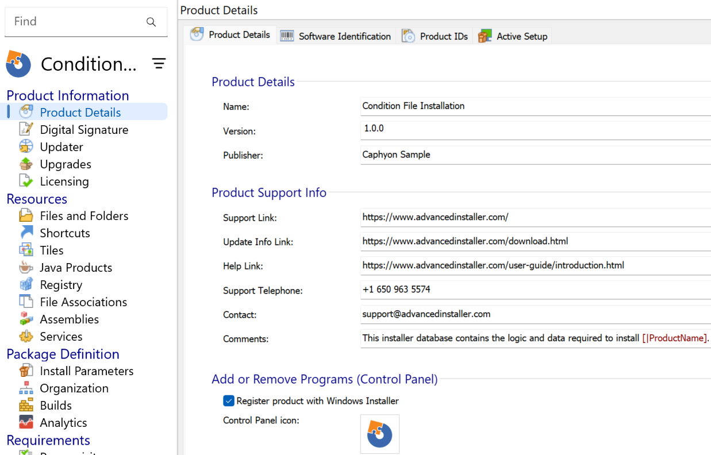The image size is (711, 455).
Task: Open the Assemblies page
Action: click(x=69, y=319)
